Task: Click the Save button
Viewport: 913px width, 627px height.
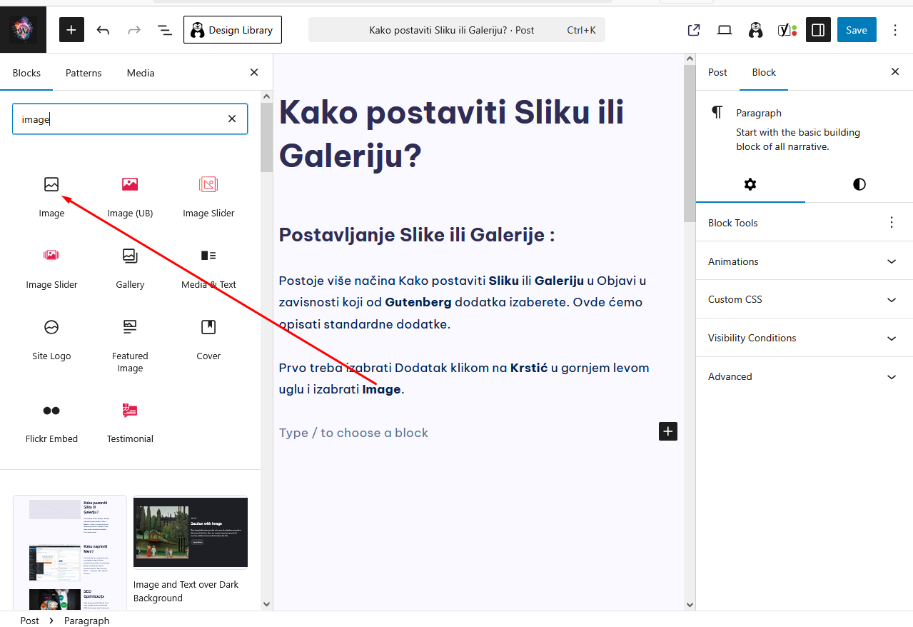Action: [x=856, y=30]
